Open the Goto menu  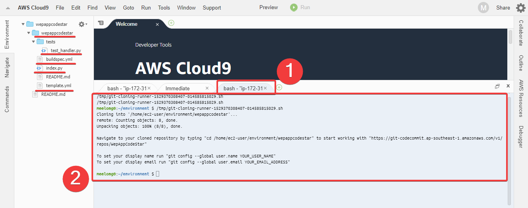[129, 8]
